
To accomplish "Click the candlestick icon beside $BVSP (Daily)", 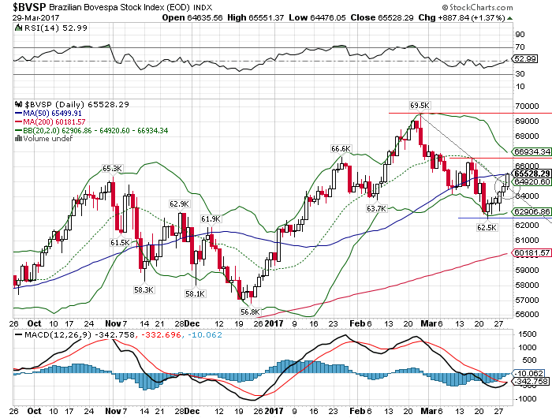I will (18, 105).
